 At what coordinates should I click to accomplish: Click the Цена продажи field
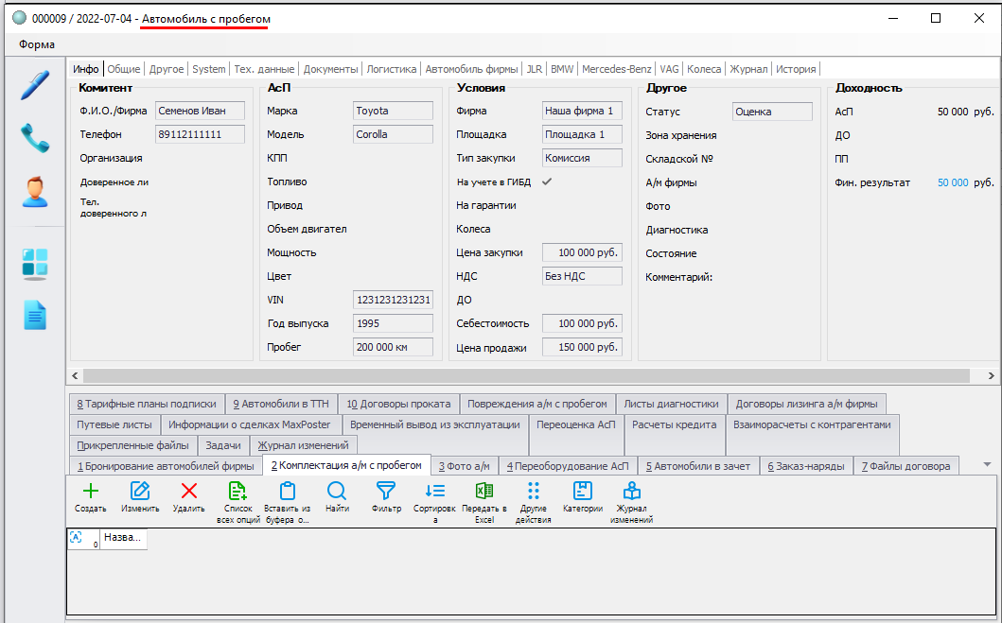coord(582,348)
